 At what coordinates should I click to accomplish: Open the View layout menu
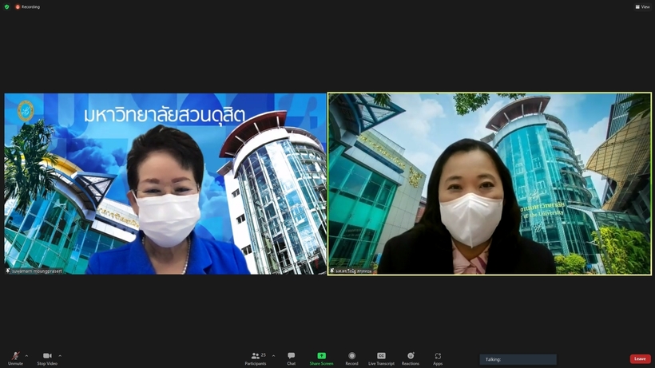pyautogui.click(x=642, y=6)
